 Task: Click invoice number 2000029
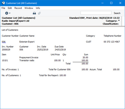(x=6, y=50)
